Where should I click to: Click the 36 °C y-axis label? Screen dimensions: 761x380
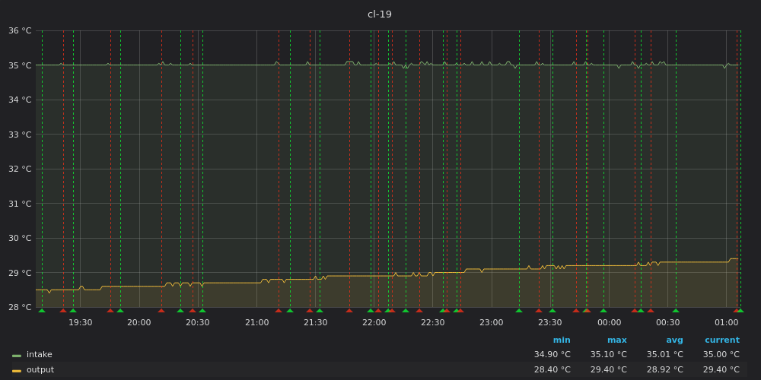click(20, 31)
